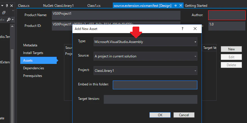Open the panel window options dropdown arrow

(2, 6)
